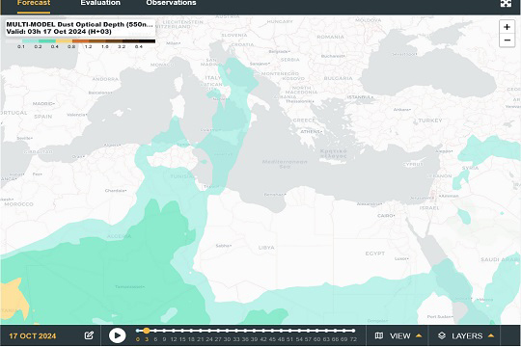Click the MOROCCO country label

pyautogui.click(x=19, y=204)
